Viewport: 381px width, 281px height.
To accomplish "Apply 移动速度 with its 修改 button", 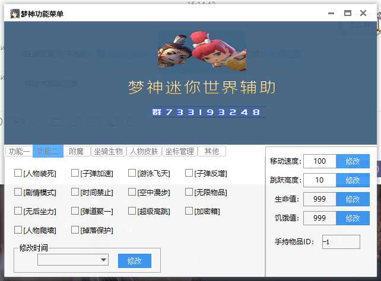I will click(353, 161).
